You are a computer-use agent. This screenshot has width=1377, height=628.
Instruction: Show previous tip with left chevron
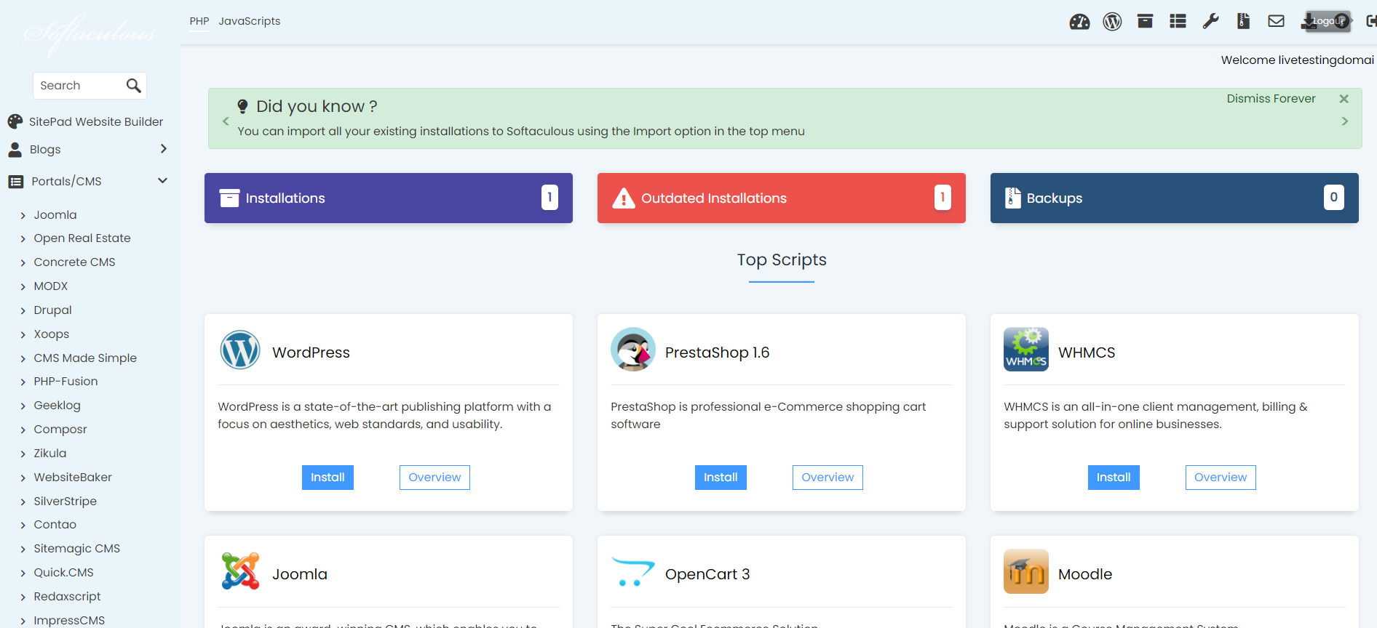tap(226, 121)
